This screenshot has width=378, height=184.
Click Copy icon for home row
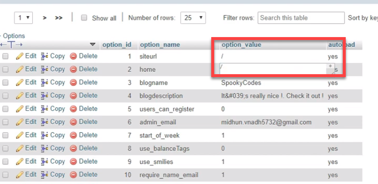(44, 69)
